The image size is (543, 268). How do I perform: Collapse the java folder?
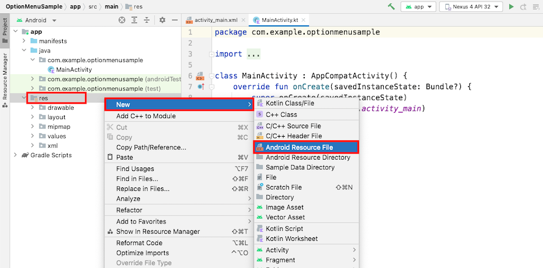24,51
